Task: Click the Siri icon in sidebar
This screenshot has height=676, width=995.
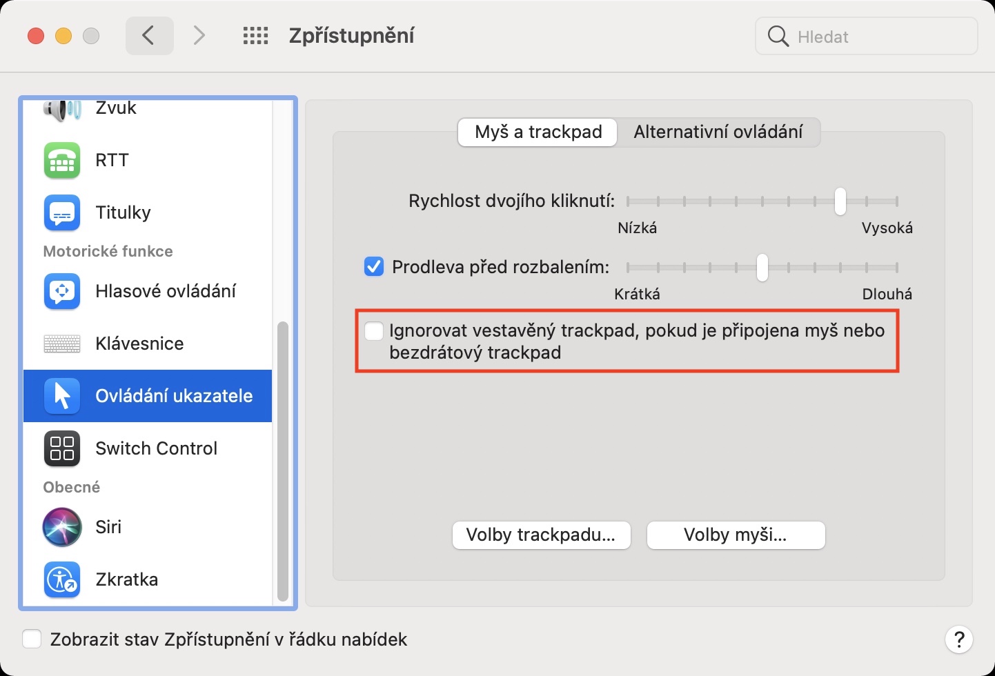Action: pos(62,527)
